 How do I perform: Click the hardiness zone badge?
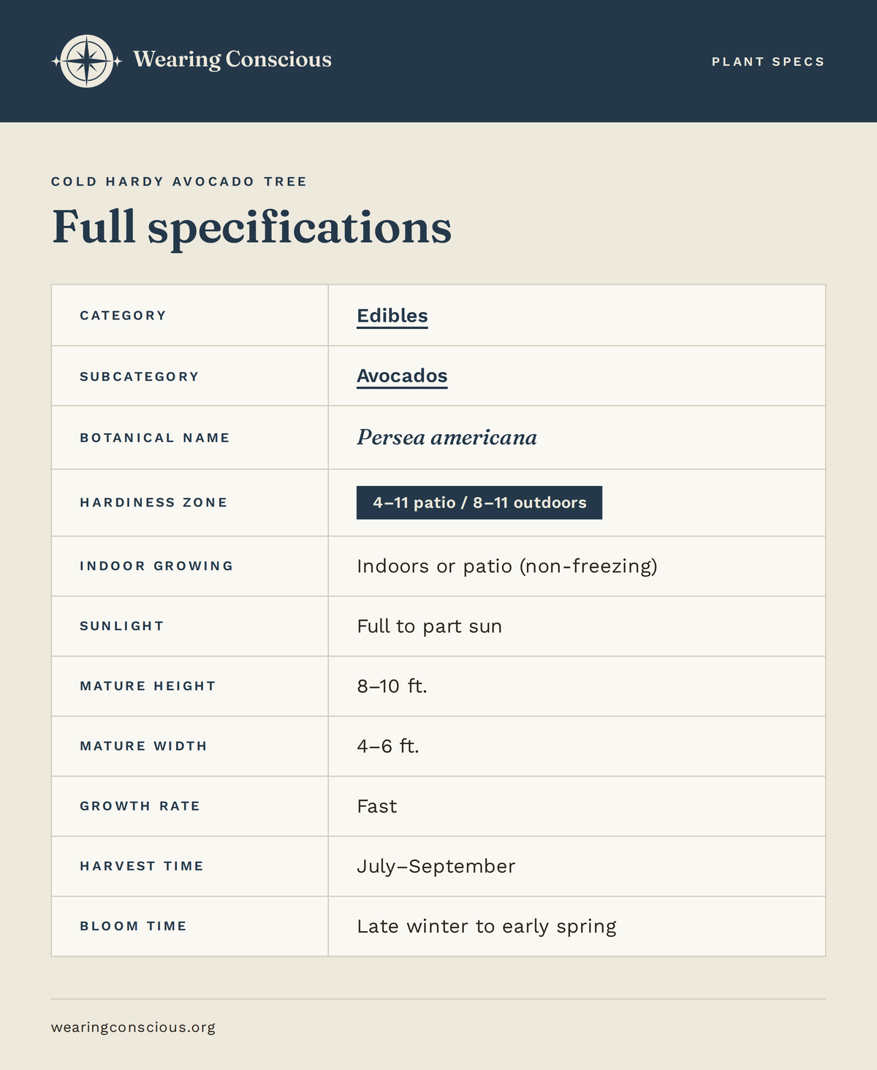(479, 503)
